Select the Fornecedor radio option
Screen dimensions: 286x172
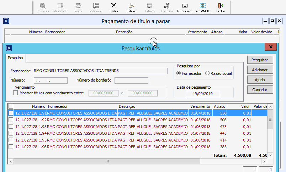click(x=179, y=73)
